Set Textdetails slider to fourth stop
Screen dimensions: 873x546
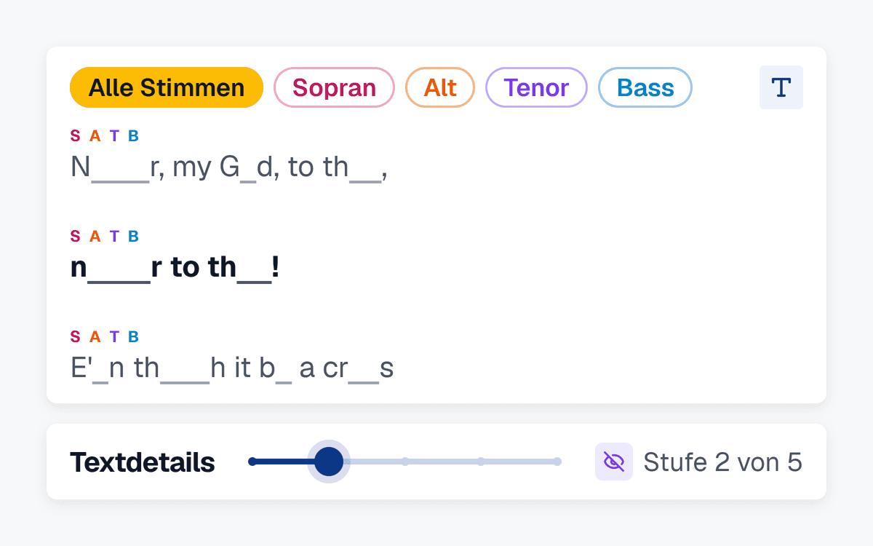coord(481,462)
